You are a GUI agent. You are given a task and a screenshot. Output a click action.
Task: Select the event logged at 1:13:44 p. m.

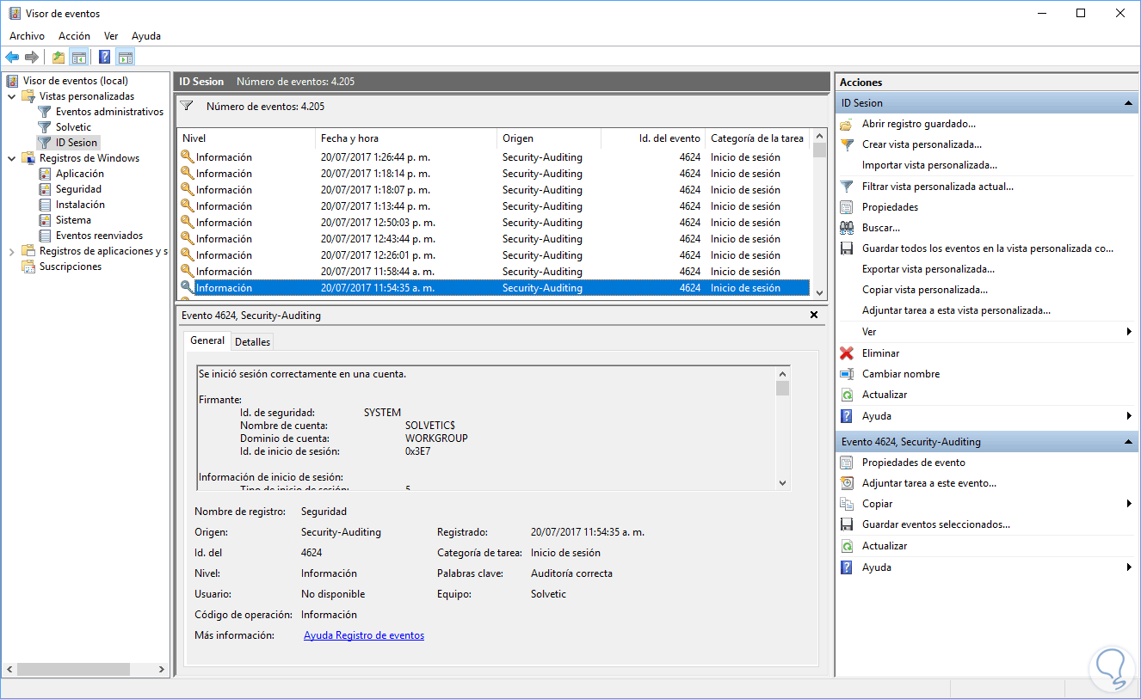[493, 206]
